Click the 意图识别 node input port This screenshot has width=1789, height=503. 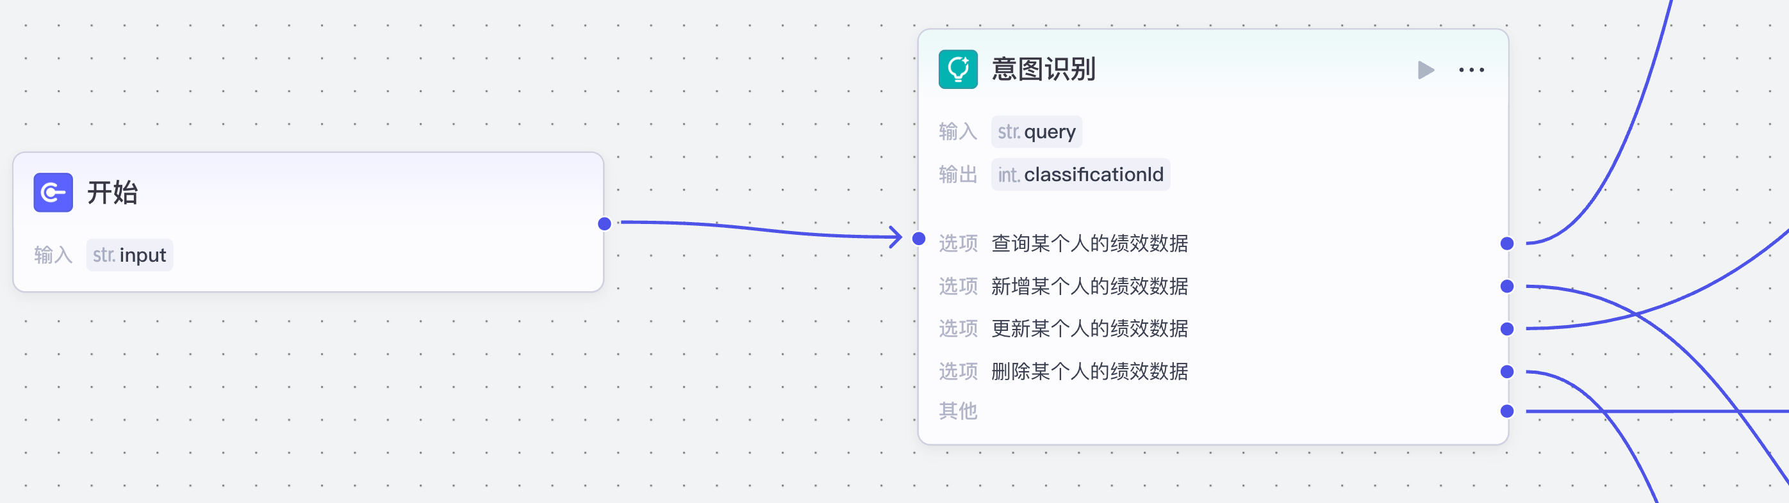coord(918,239)
